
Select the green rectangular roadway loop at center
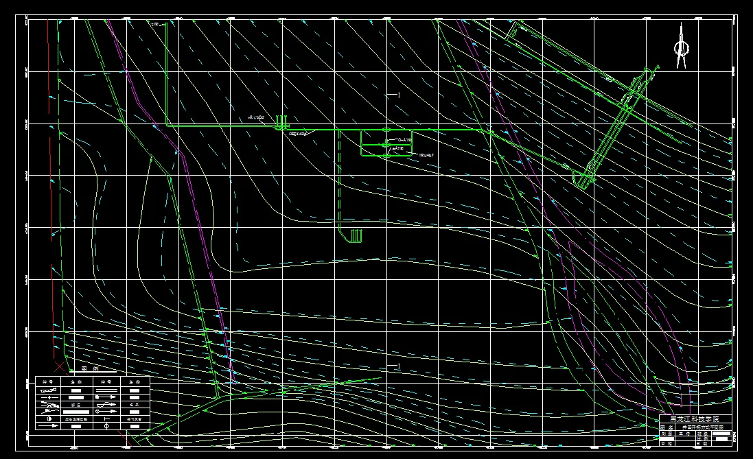tap(386, 143)
